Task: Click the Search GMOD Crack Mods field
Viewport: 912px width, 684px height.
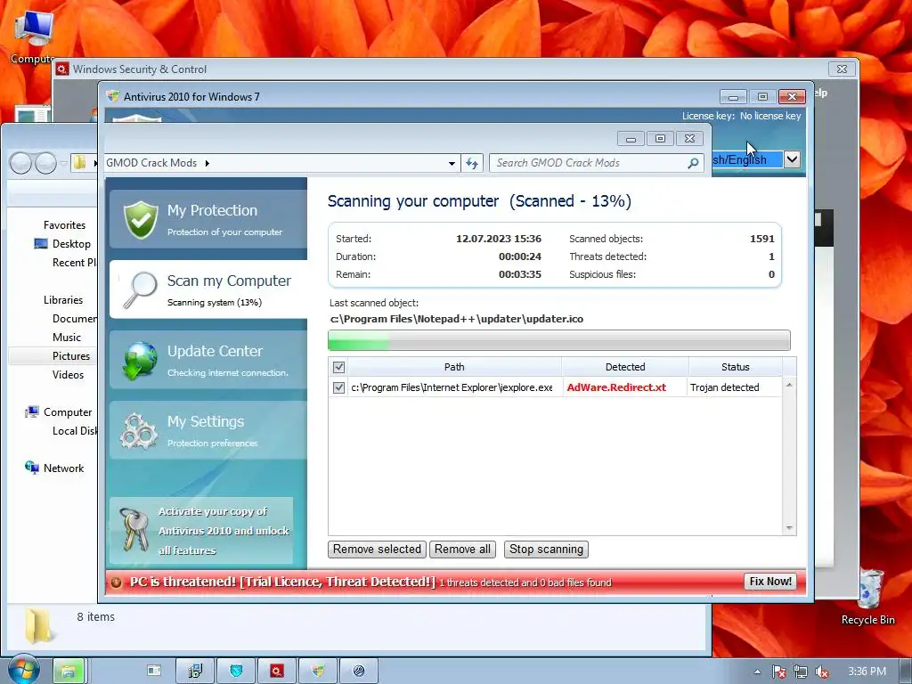Action: point(596,164)
